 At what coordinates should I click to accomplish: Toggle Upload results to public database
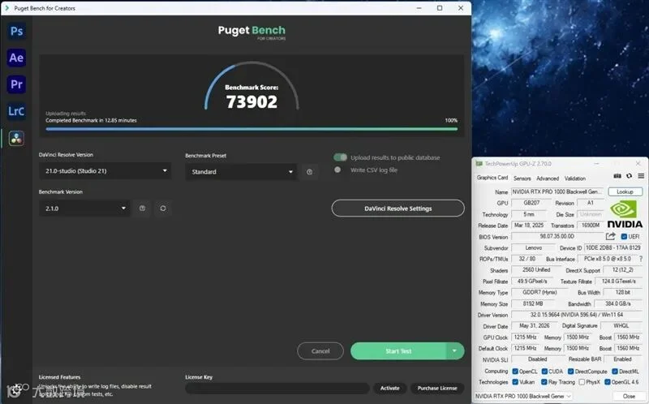tap(340, 157)
